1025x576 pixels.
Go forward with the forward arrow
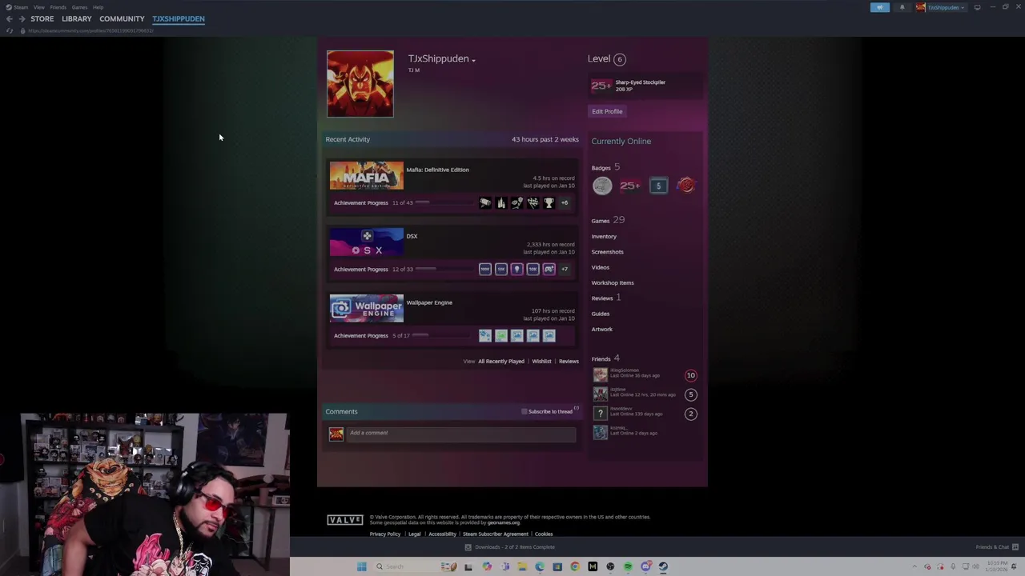click(22, 18)
